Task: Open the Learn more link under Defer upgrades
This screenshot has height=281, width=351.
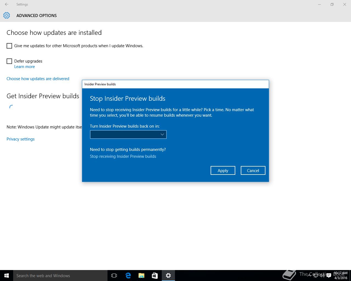Action: pos(24,67)
